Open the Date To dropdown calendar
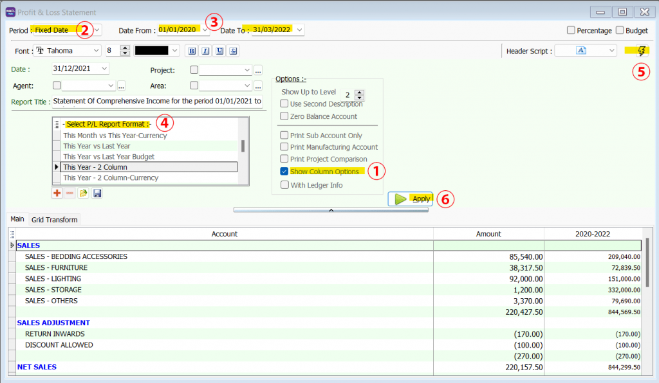The height and width of the screenshot is (383, 659). (299, 30)
